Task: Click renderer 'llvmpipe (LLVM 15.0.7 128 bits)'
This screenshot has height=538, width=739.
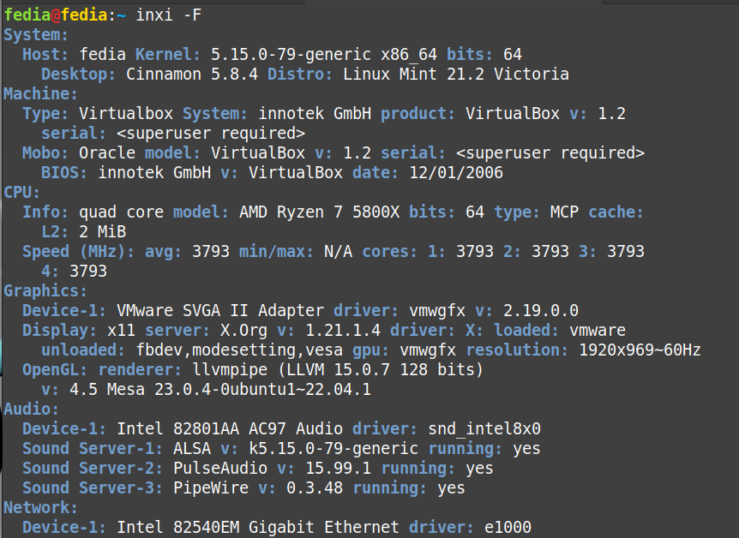Action: click(338, 370)
